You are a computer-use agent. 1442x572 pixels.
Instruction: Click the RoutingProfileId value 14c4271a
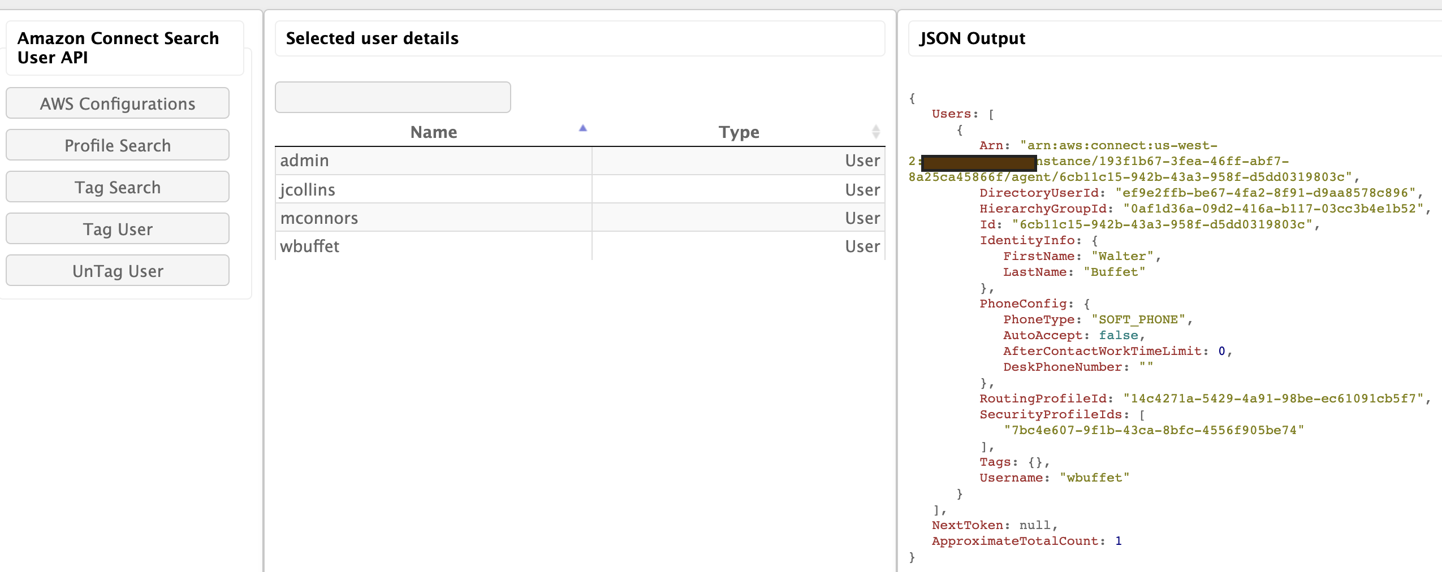point(1273,398)
